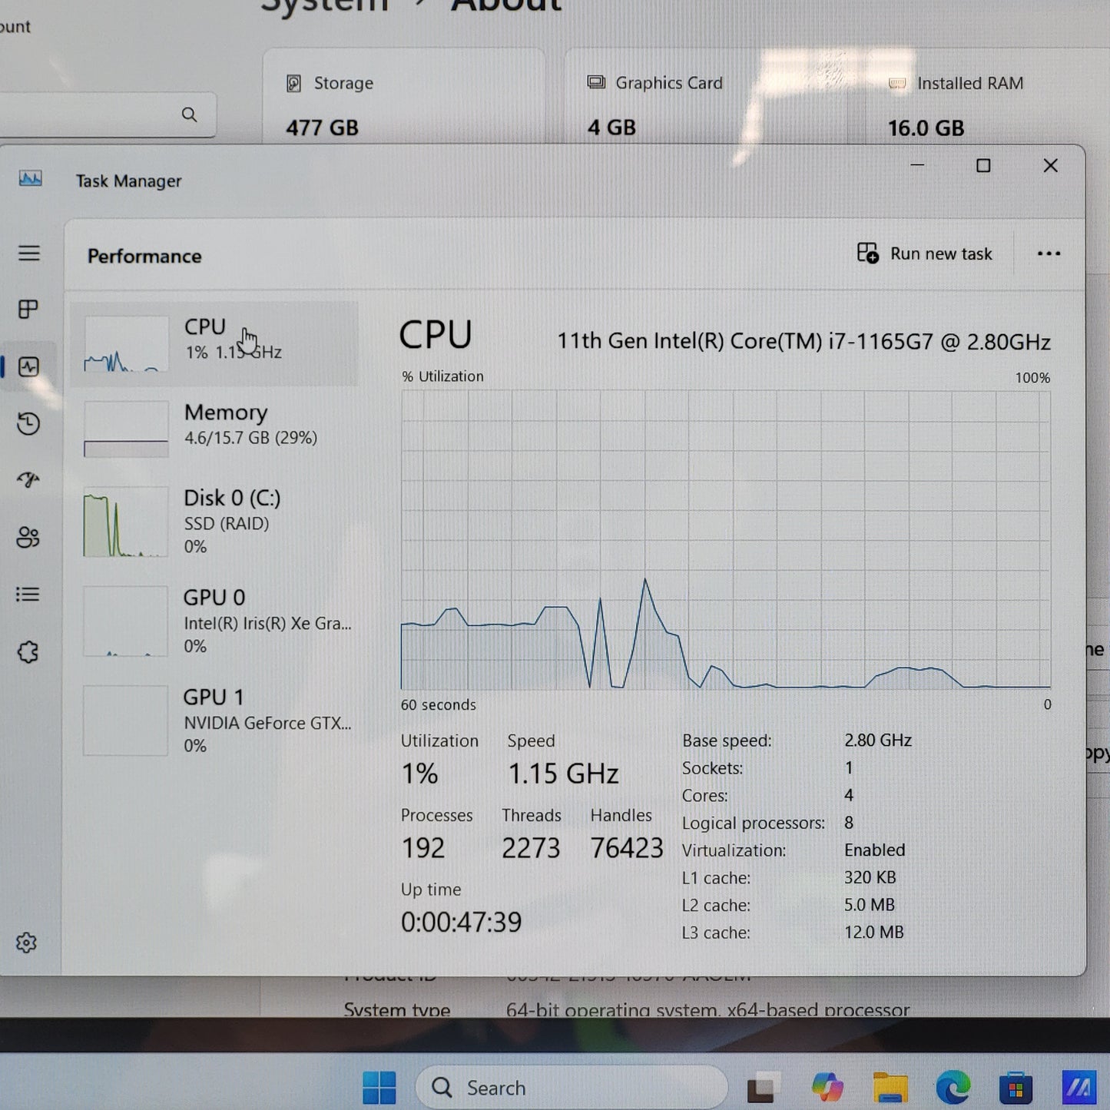Click the CPU utilization graph

(x=725, y=540)
